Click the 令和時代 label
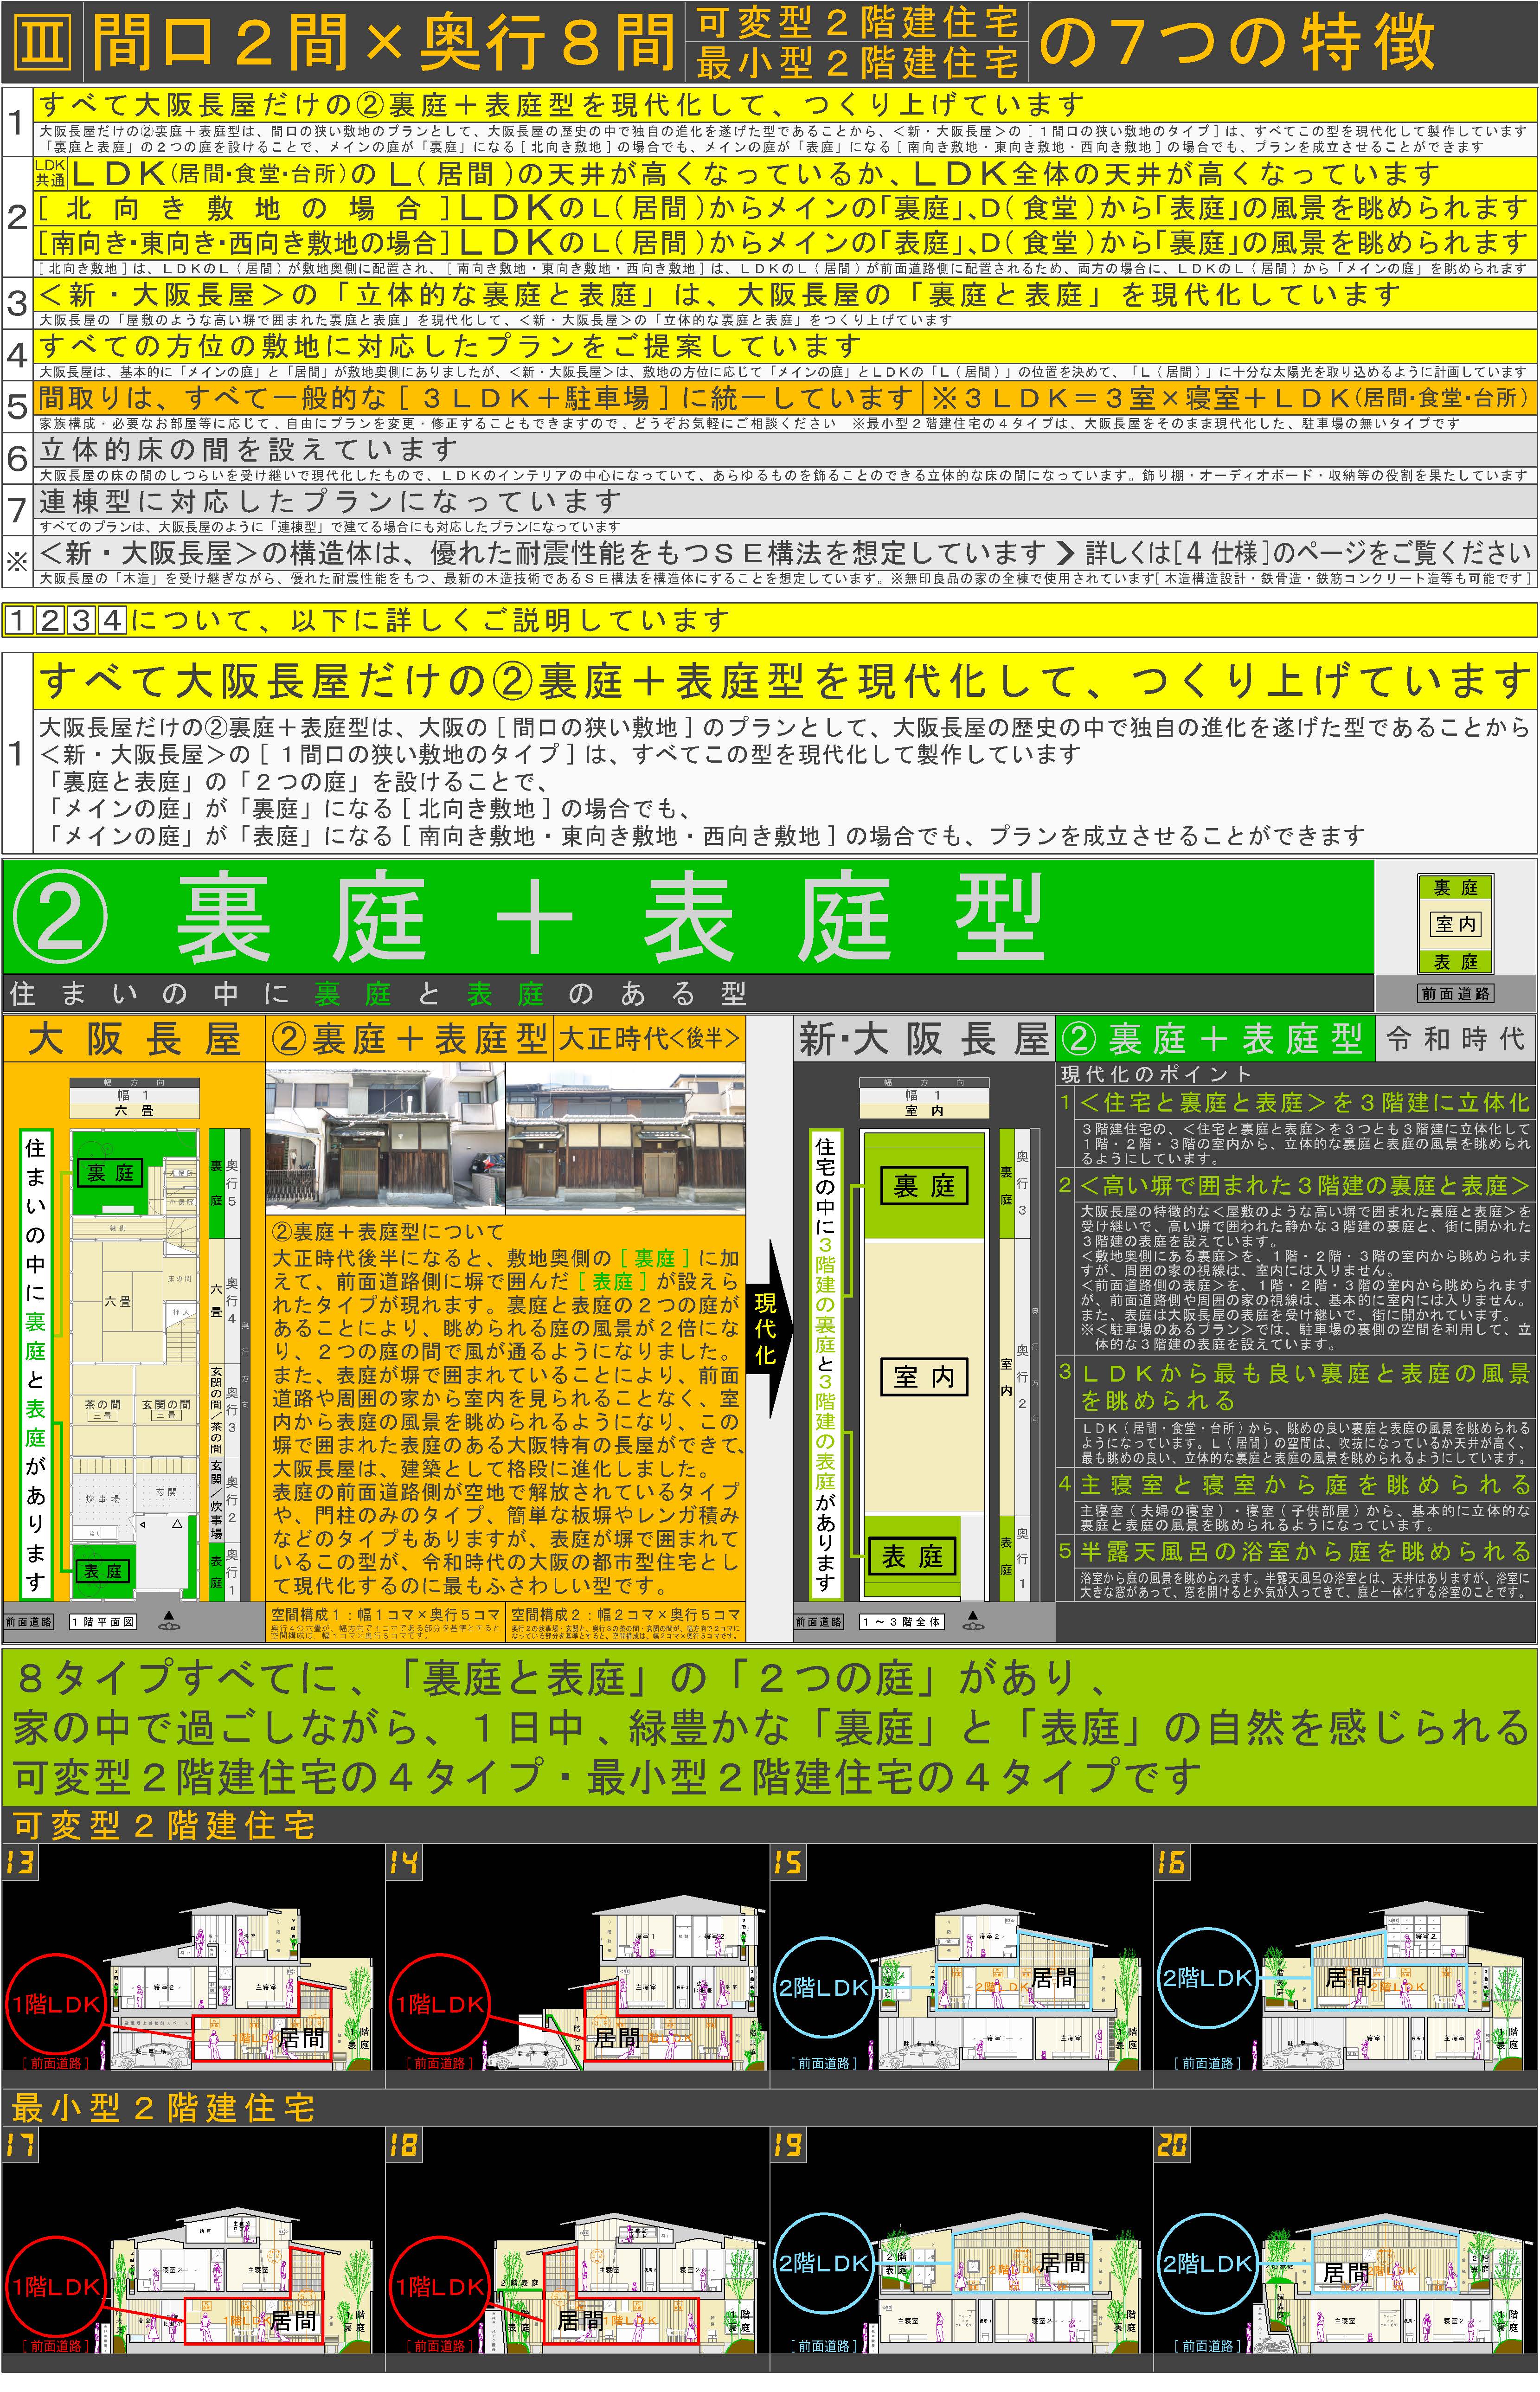The width and height of the screenshot is (1540, 2392). click(1455, 1040)
